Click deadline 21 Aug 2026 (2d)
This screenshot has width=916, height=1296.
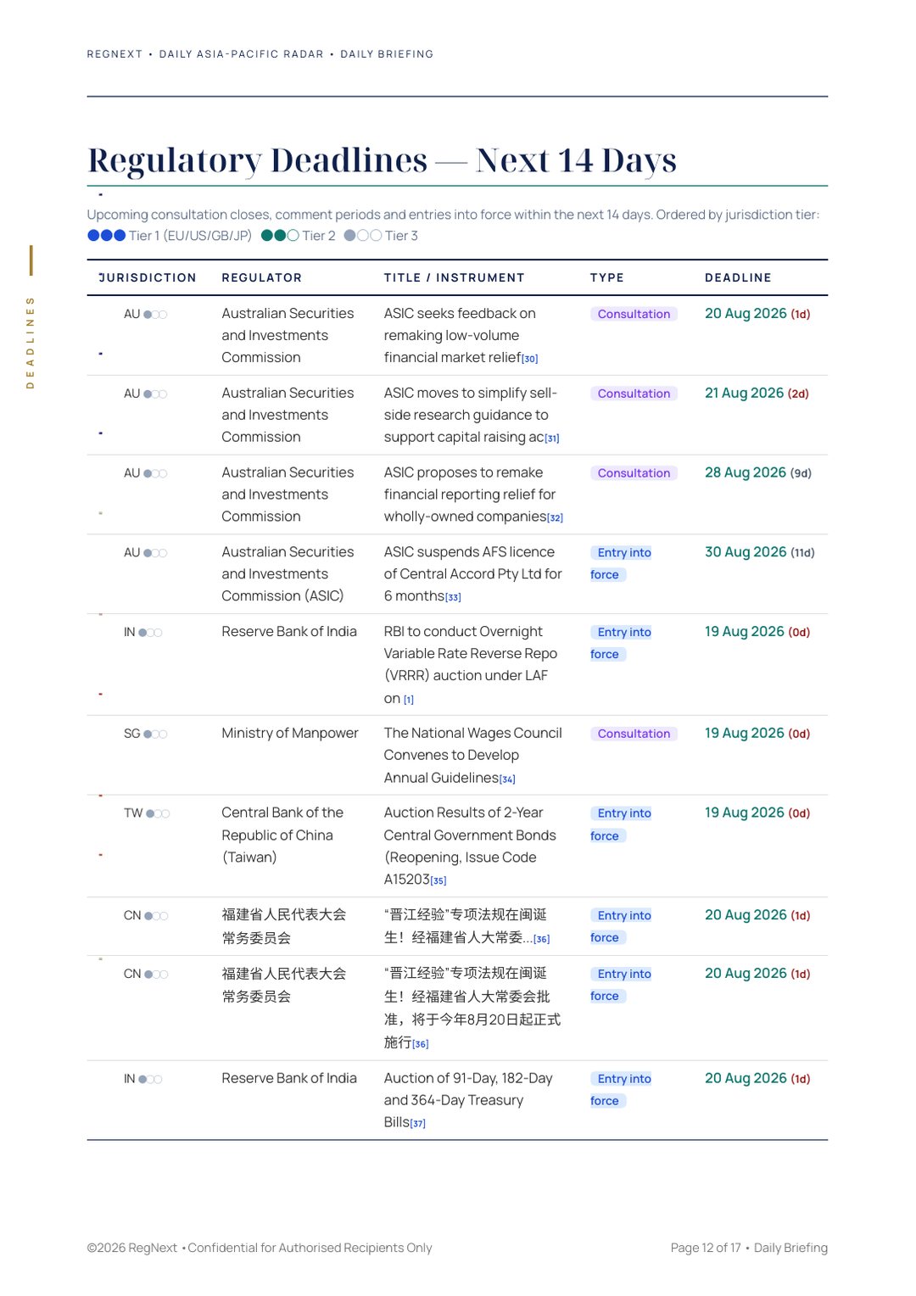click(757, 394)
